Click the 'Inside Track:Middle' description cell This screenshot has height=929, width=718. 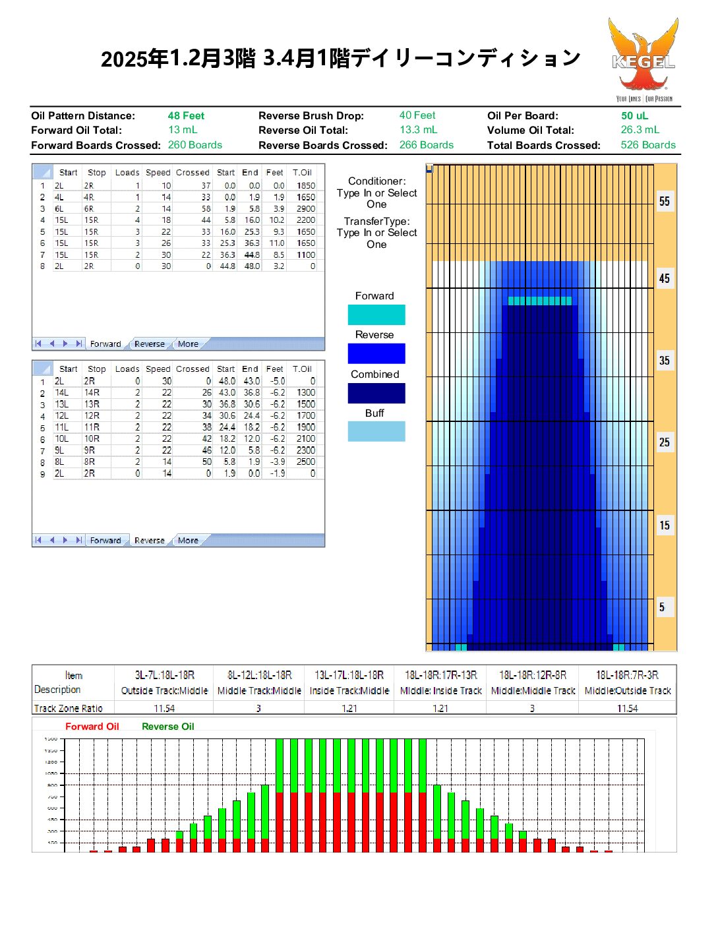[349, 691]
